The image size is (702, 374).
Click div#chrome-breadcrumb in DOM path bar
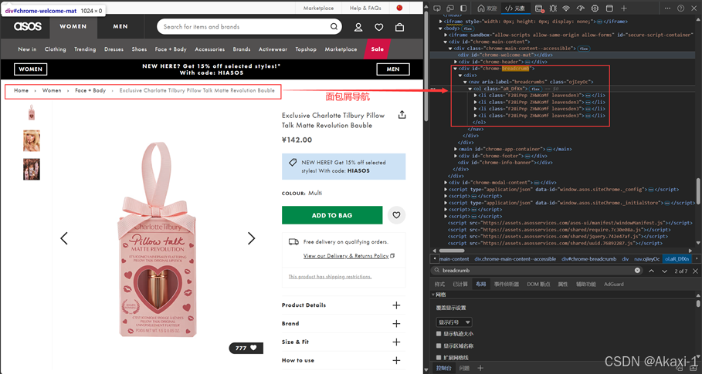coord(588,259)
